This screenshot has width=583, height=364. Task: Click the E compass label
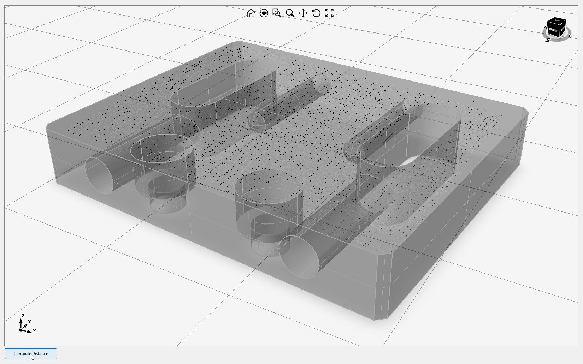click(570, 36)
